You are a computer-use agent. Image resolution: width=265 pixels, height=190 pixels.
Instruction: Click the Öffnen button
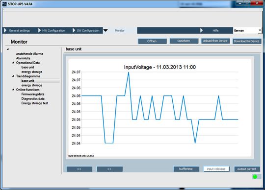152,41
